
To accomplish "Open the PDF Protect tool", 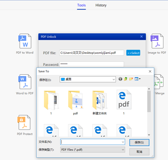I will click(24, 125).
